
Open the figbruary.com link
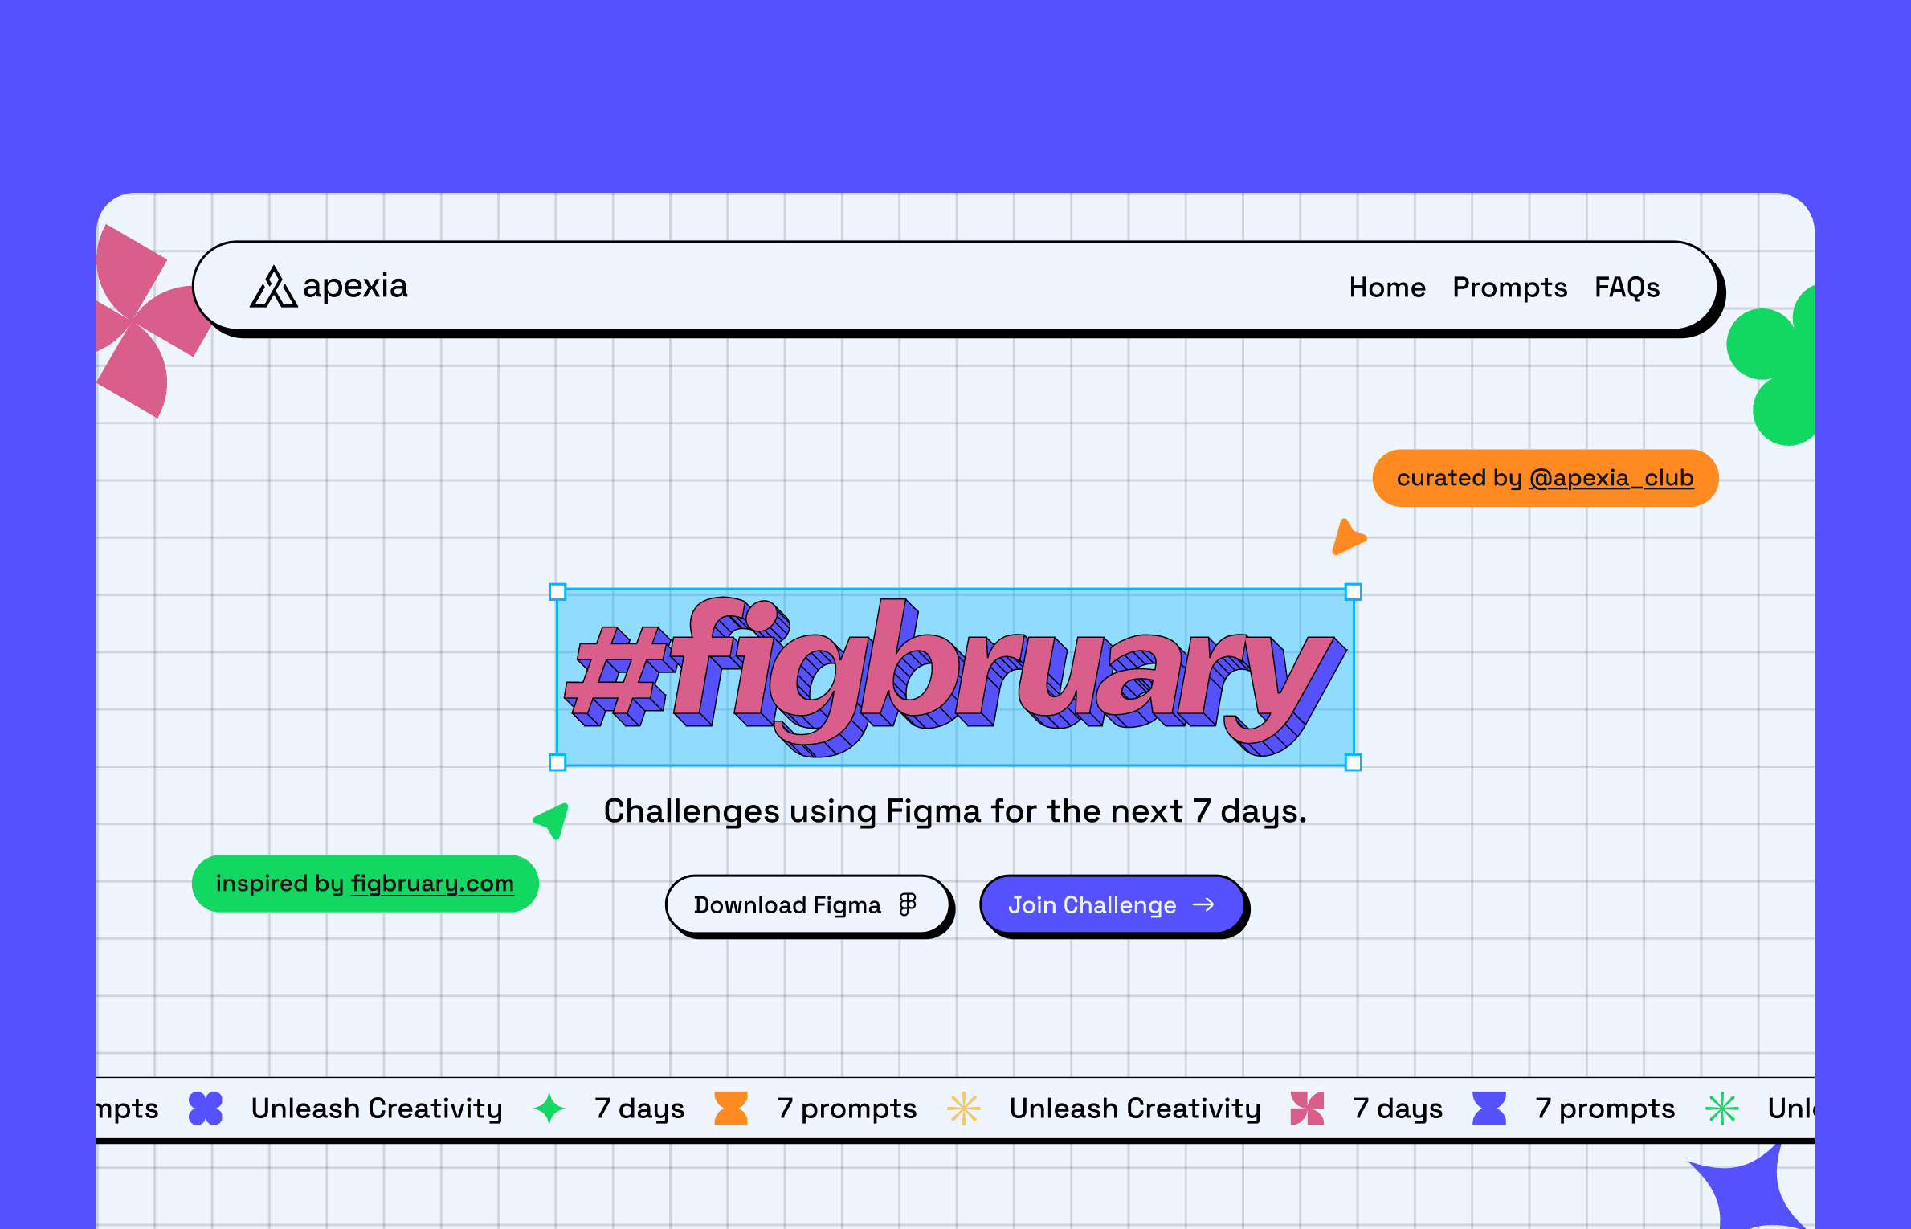(432, 884)
